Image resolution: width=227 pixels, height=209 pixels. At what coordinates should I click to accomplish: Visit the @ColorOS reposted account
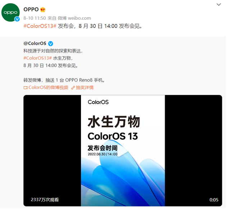coord(35,43)
